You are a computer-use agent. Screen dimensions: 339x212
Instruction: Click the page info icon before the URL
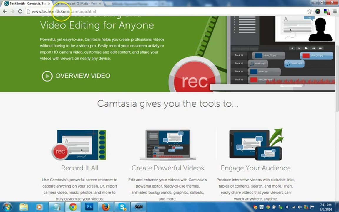(x=29, y=11)
